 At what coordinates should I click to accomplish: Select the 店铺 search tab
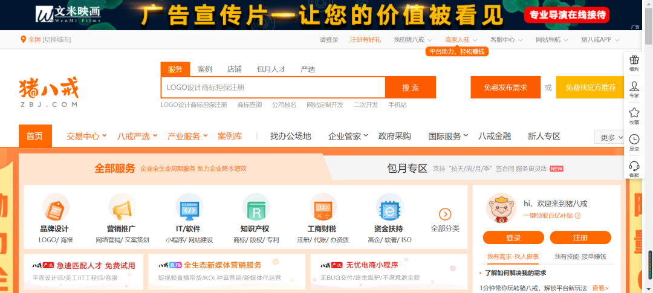tap(234, 69)
